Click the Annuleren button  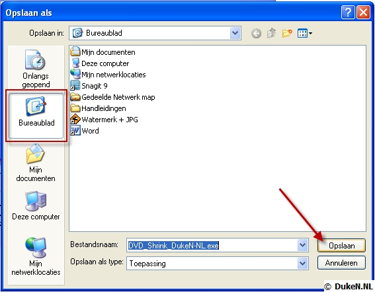tap(341, 263)
